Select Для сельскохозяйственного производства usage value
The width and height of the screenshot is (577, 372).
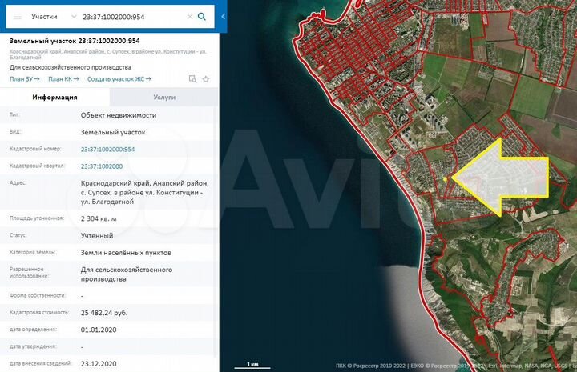[x=127, y=274]
